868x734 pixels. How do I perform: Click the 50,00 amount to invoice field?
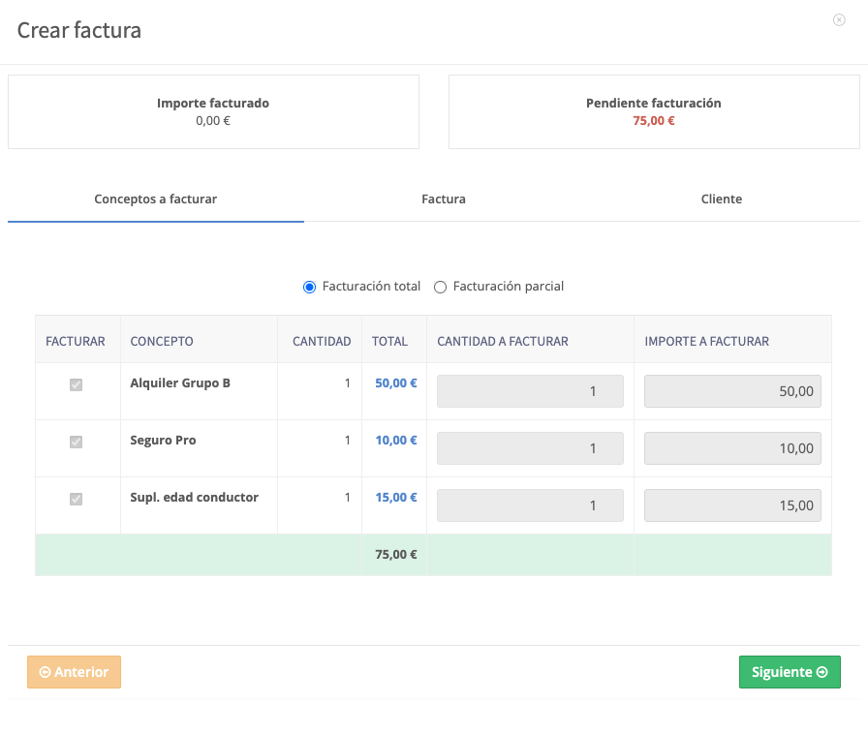pyautogui.click(x=732, y=391)
